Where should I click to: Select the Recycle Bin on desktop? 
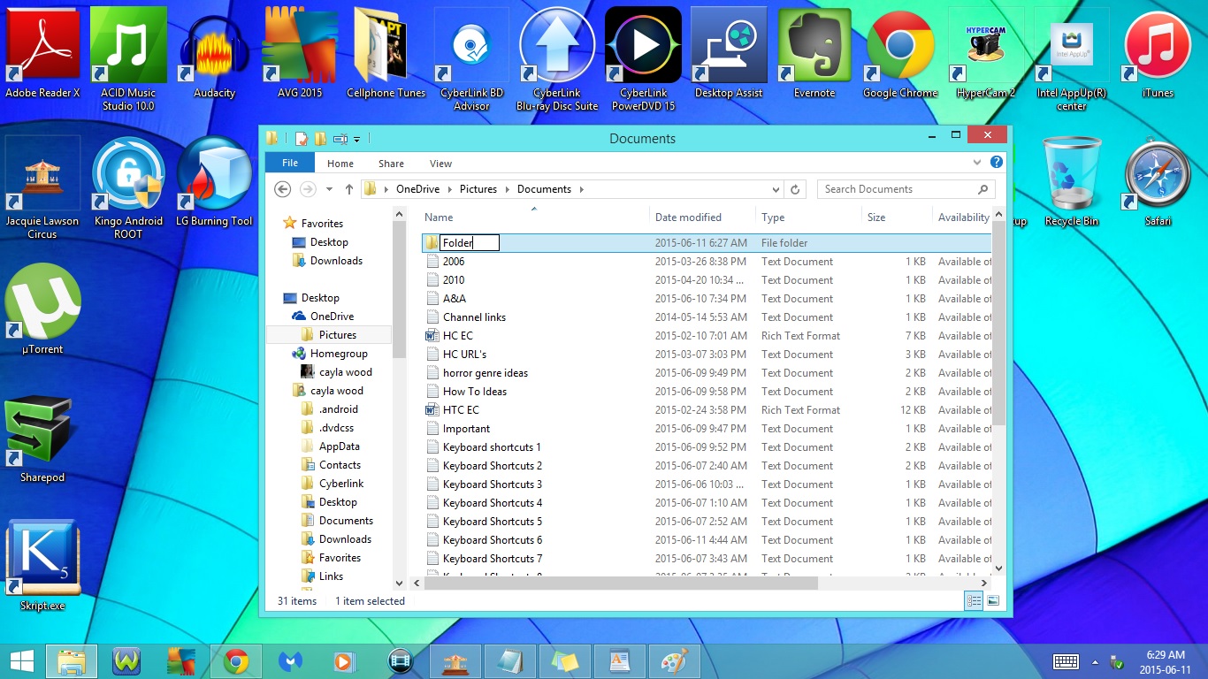pyautogui.click(x=1072, y=181)
